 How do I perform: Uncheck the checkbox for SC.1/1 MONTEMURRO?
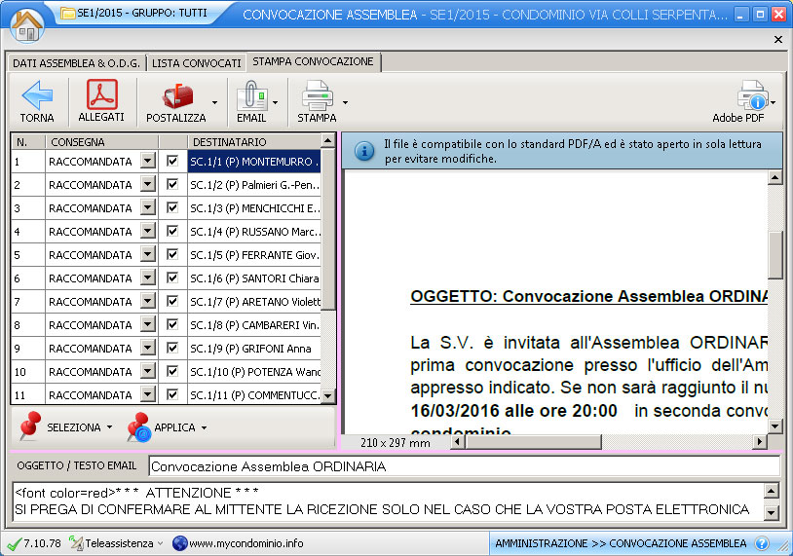pos(172,161)
